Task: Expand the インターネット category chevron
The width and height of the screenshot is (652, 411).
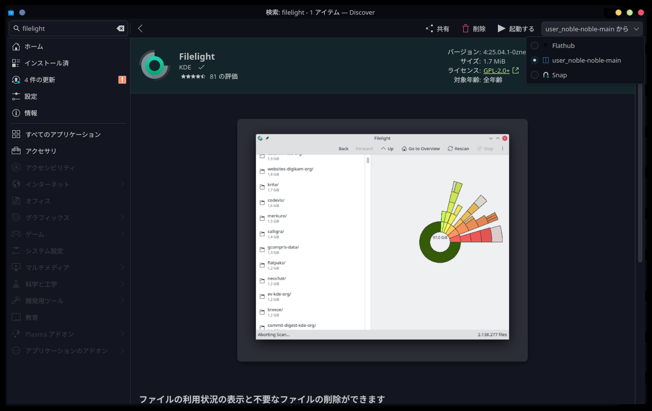Action: (x=122, y=184)
